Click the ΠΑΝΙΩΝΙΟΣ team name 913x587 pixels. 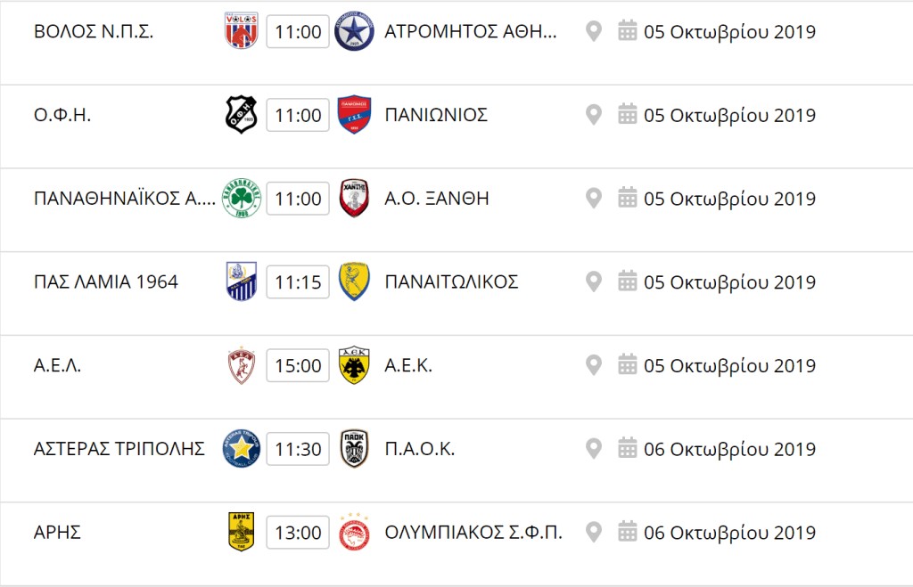tap(436, 115)
